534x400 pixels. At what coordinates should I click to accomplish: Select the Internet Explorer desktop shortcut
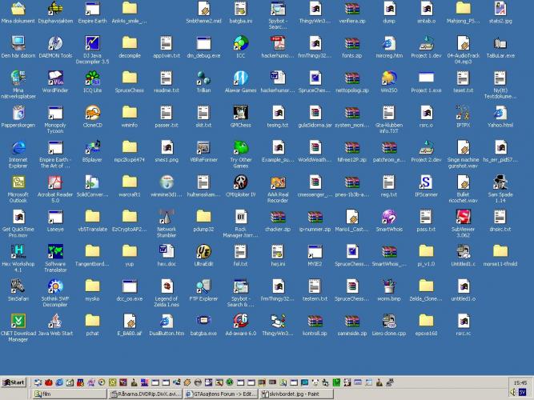point(18,148)
